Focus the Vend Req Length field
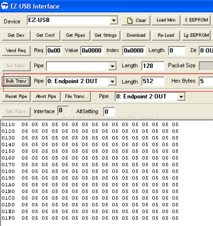Image resolution: width=213 pixels, height=226 pixels. (177, 50)
